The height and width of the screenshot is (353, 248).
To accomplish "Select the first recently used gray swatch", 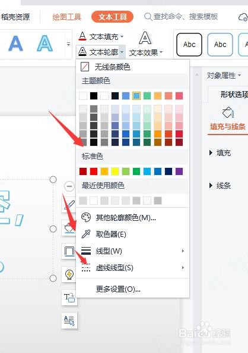I will (x=83, y=201).
